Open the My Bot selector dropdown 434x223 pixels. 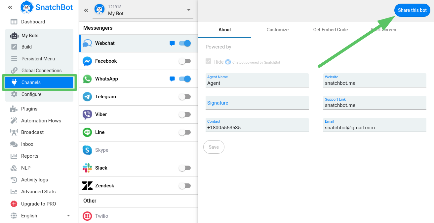[x=143, y=10]
